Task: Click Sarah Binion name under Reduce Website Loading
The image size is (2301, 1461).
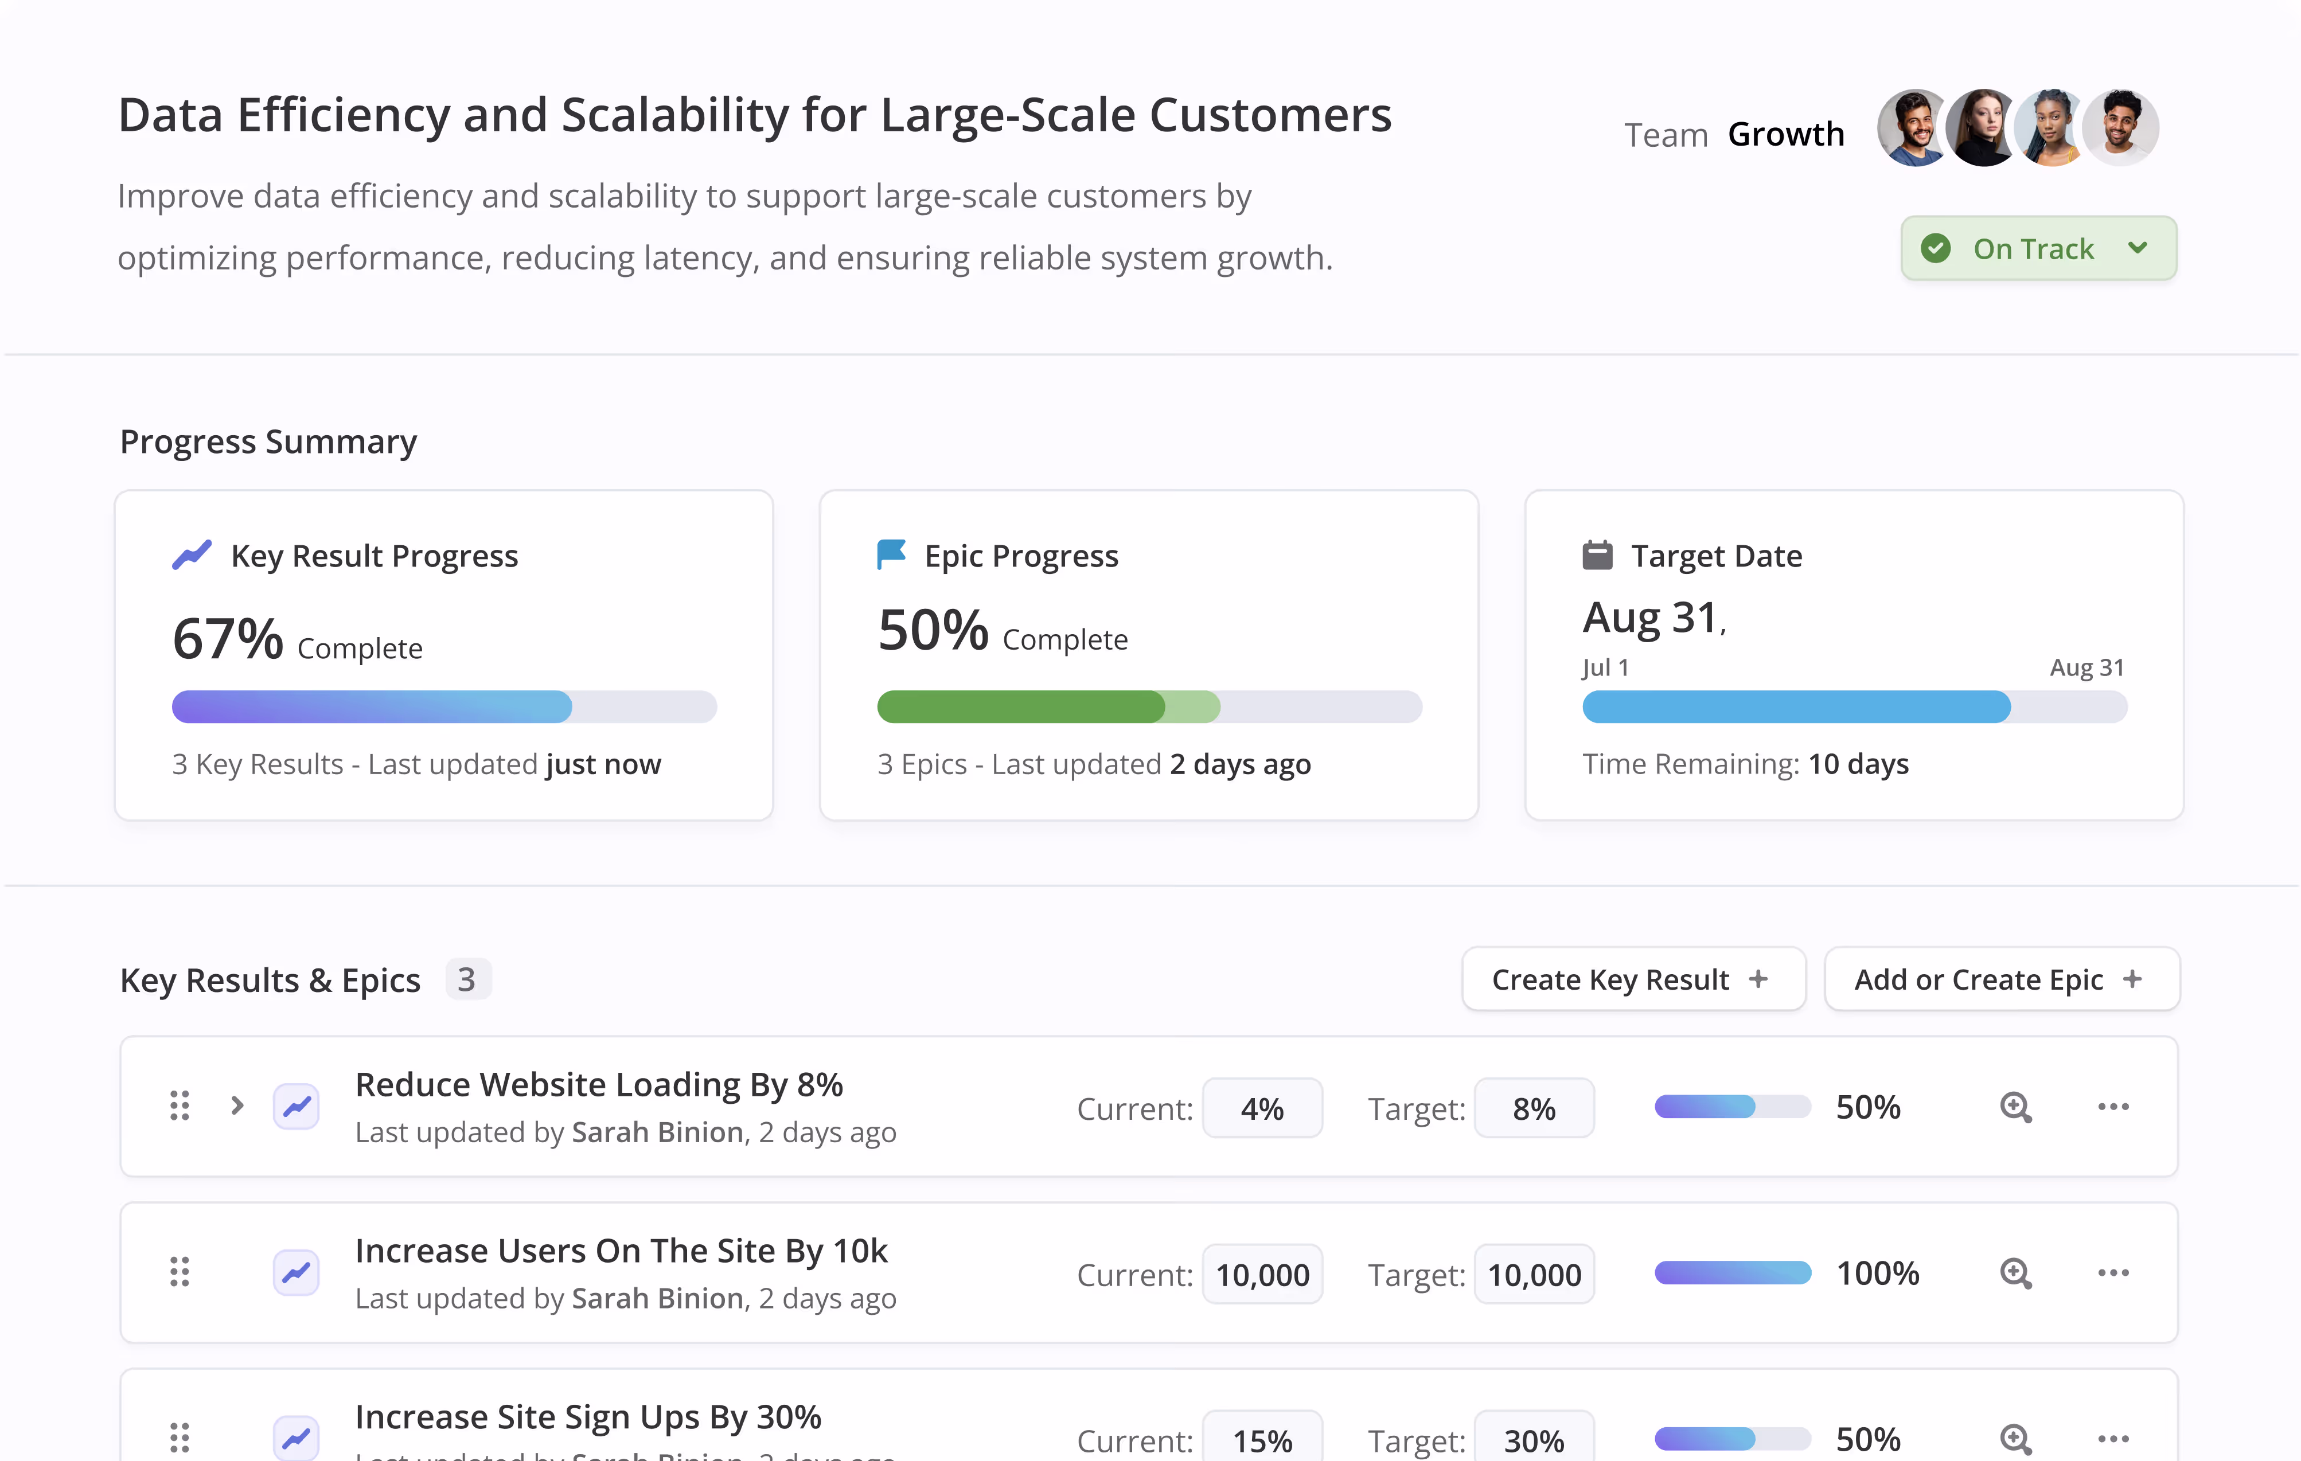Action: (x=657, y=1132)
